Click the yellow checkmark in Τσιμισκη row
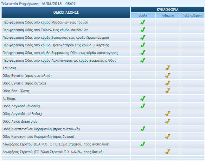The image size is (205, 161). (168, 68)
